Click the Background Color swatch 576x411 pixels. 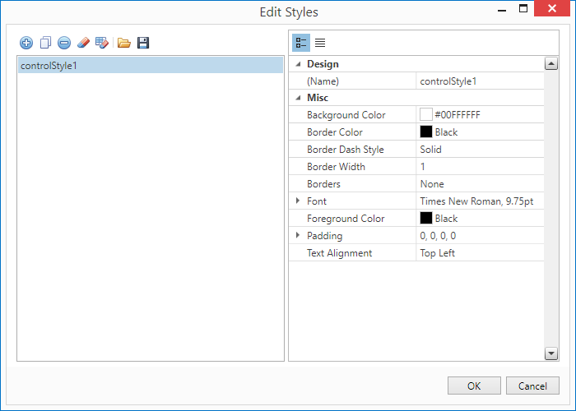pos(426,115)
